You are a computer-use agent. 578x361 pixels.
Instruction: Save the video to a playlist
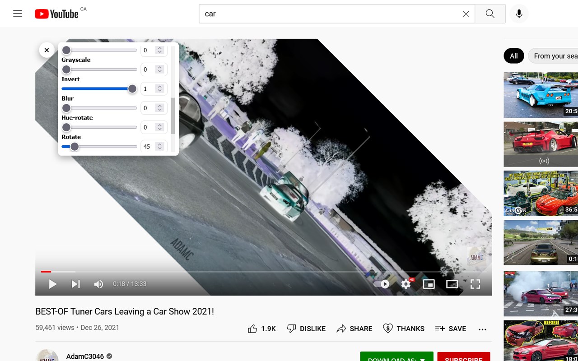click(x=450, y=329)
